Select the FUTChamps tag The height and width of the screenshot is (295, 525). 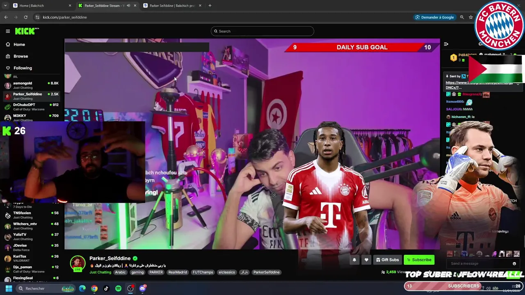203,272
